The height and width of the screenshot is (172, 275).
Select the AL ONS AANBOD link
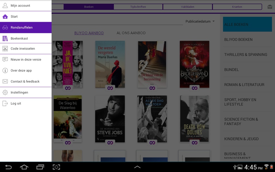[131, 33]
